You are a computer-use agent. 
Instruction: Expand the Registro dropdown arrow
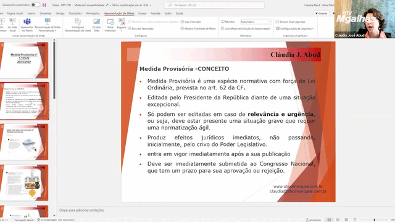(x=122, y=31)
